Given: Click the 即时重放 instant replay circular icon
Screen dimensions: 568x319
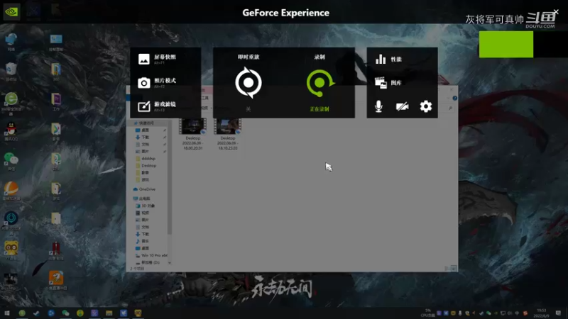Looking at the screenshot, I should (248, 82).
